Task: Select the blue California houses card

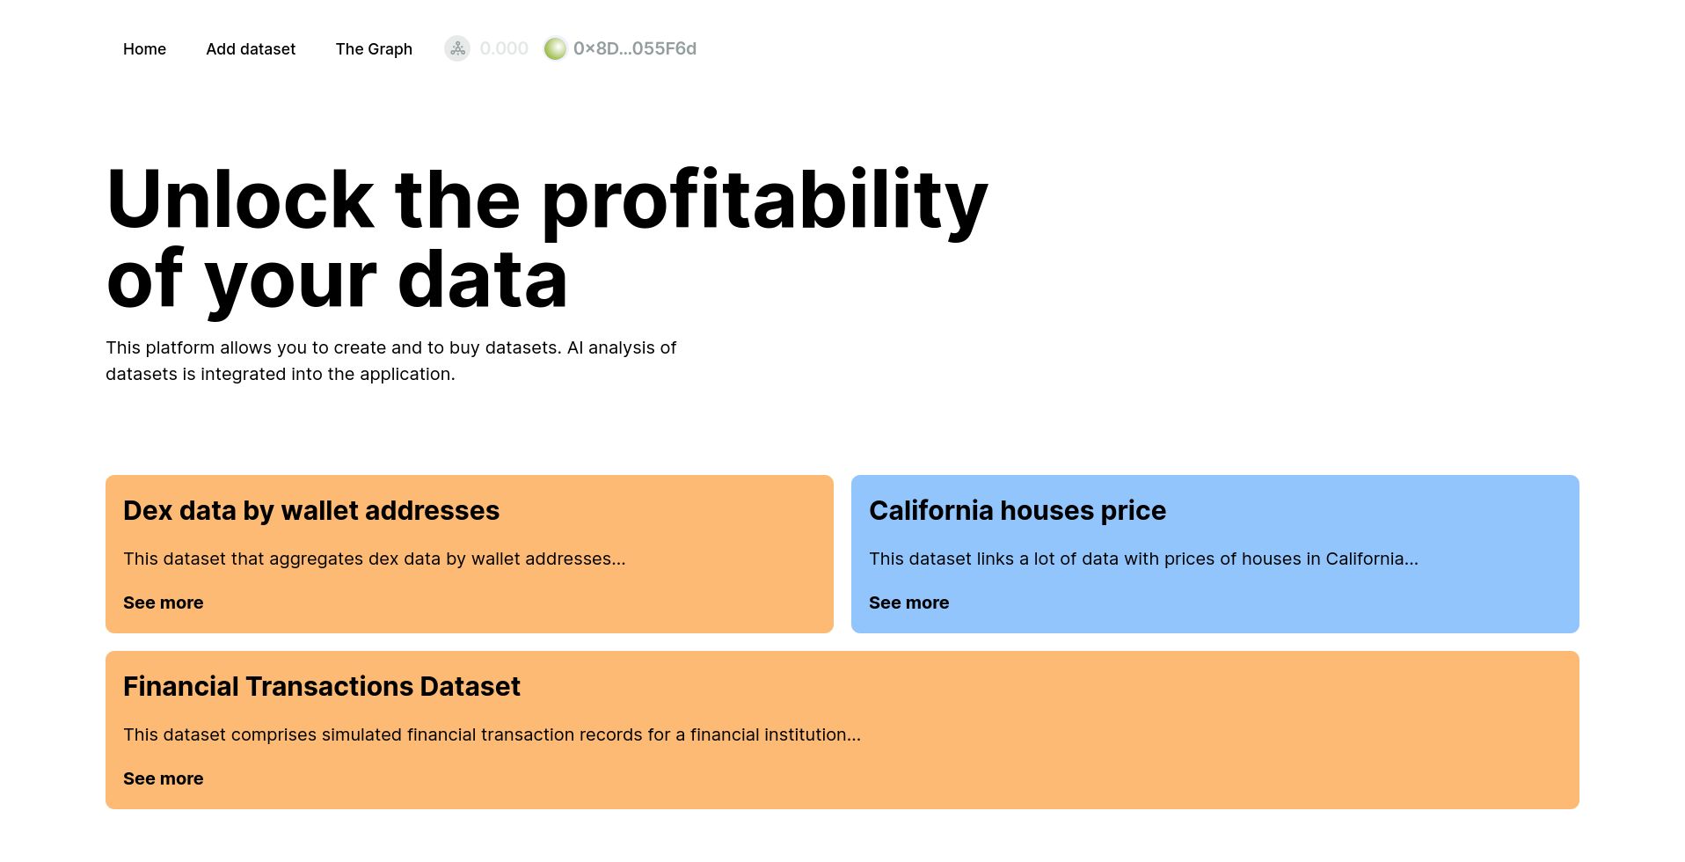Action: coord(1215,554)
